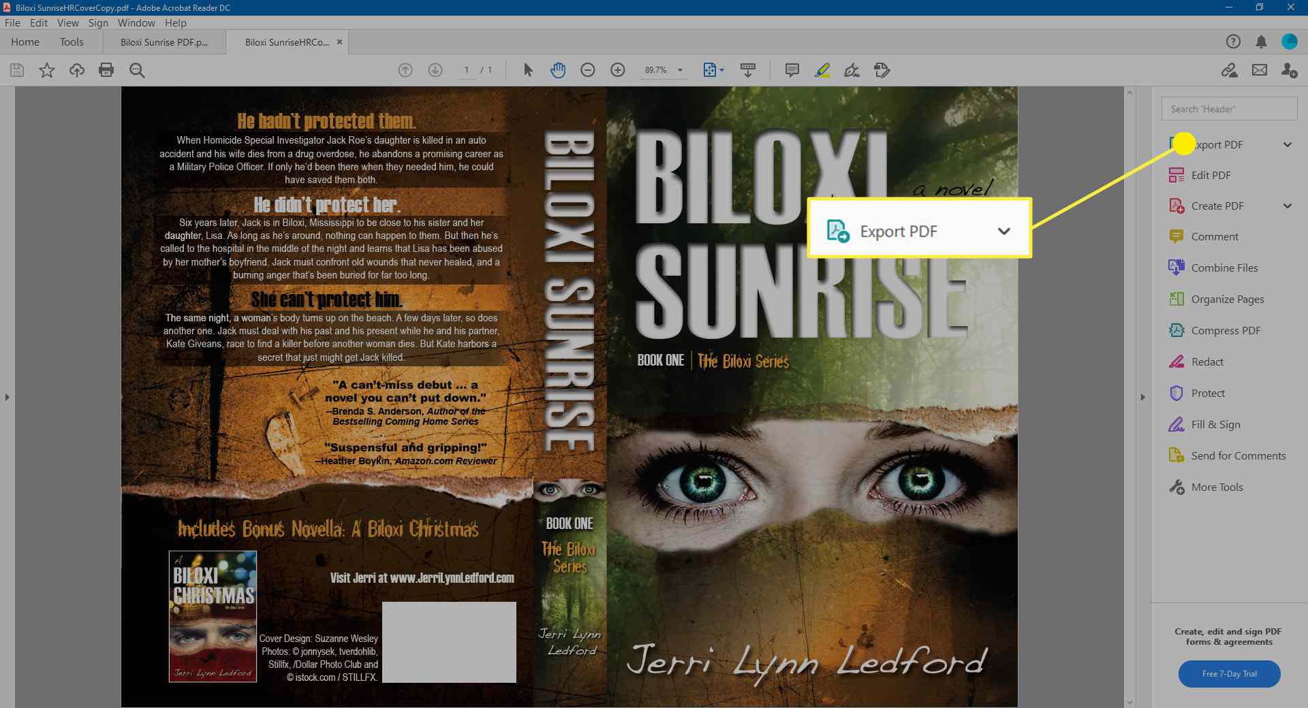Open Combine Files tool
The height and width of the screenshot is (708, 1308).
(x=1213, y=268)
